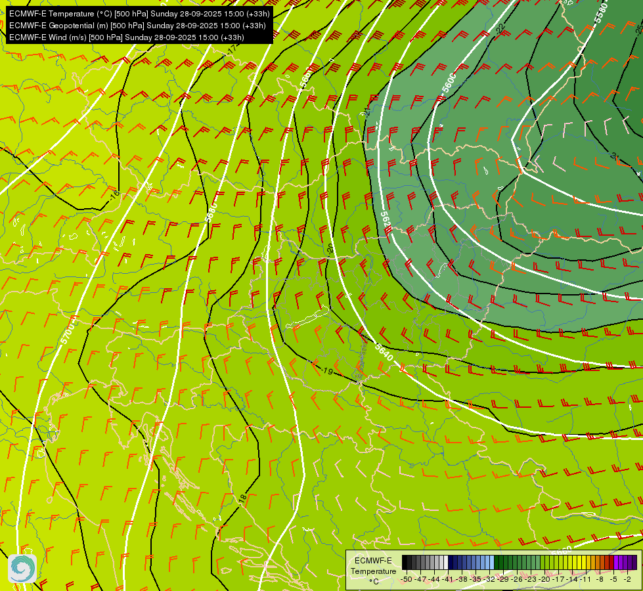The image size is (643, 591).
Task: Click the 5680 geopotential contour label
Action: point(211,211)
